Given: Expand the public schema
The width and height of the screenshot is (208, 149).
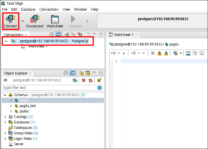Looking at the screenshot, I should click(x=11, y=111).
